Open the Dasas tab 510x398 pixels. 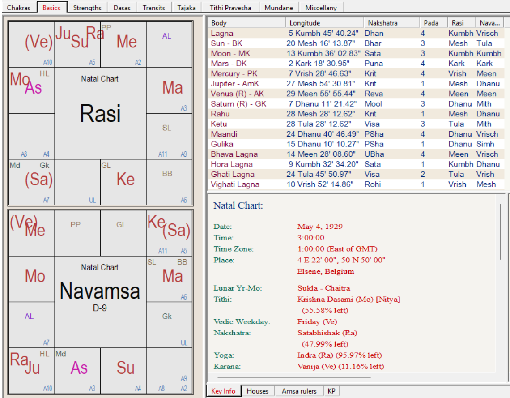tap(122, 7)
